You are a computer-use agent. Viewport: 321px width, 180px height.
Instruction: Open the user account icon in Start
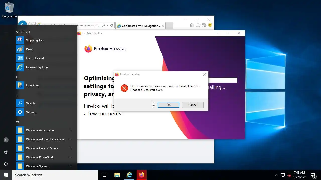tap(6, 140)
